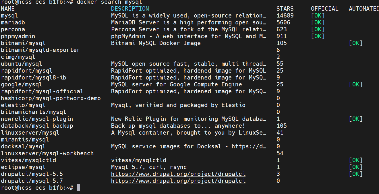Click the image name "cimg/mysql"
The image size is (379, 194).
pos(18,57)
